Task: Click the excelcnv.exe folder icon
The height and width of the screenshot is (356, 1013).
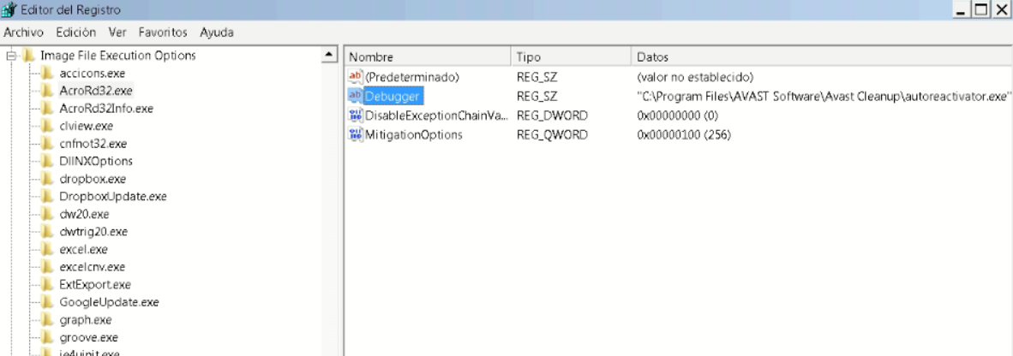Action: click(x=47, y=267)
